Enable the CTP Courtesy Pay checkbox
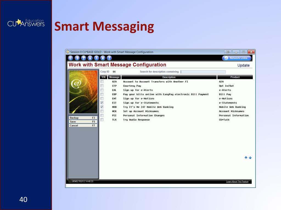The image size is (281, 210). pyautogui.click(x=102, y=86)
